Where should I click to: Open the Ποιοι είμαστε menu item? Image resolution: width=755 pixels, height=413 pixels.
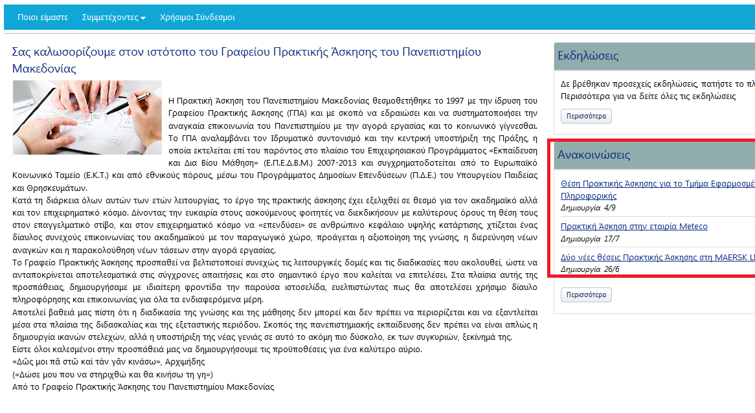(43, 17)
